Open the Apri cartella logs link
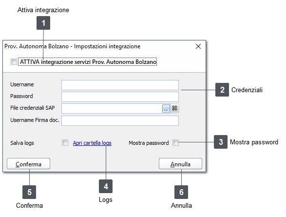Viewport: 286px width, 217px height. tap(92, 143)
